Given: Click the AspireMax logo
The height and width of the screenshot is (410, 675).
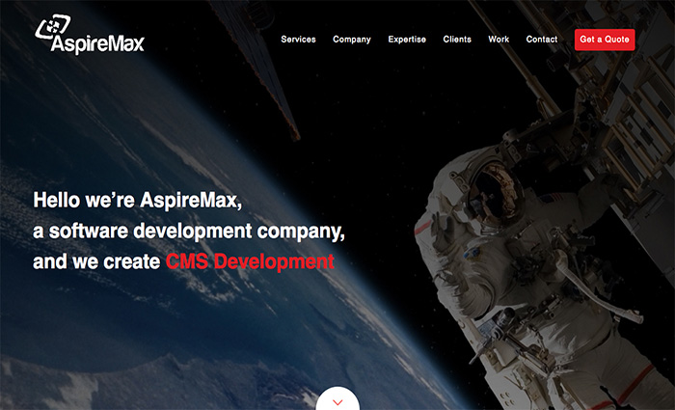Looking at the screenshot, I should point(90,34).
